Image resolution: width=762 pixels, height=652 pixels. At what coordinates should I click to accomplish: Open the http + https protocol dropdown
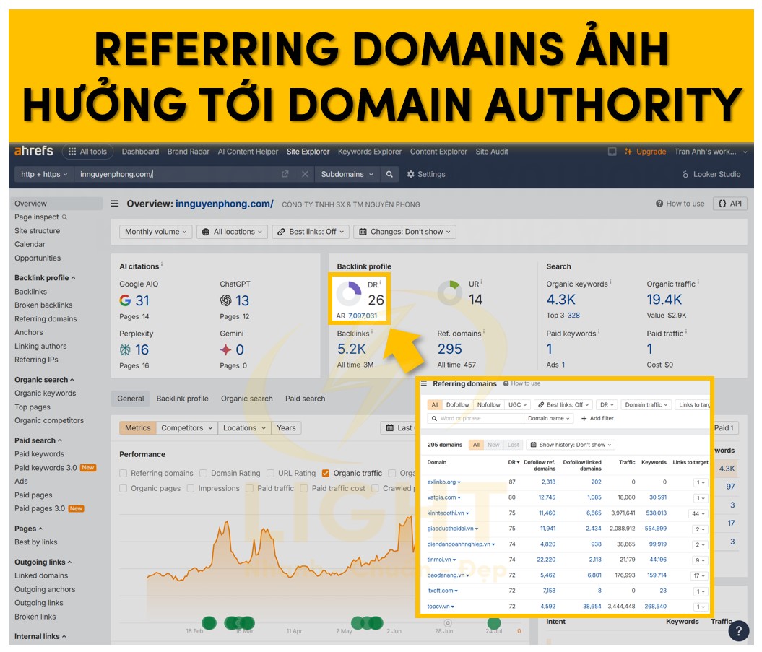pyautogui.click(x=44, y=174)
